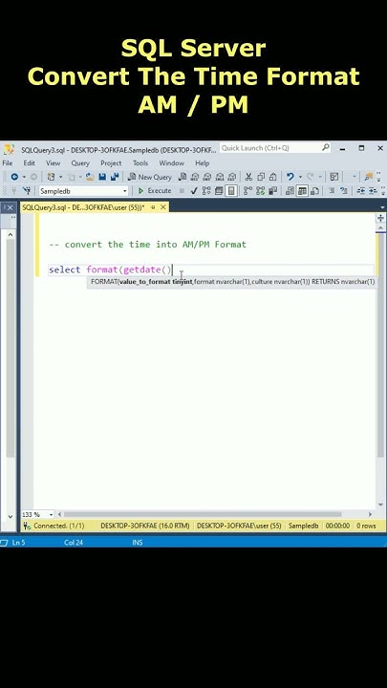Screen dimensions: 387x688
Task: Click the '0 rows' status entry
Action: [x=366, y=526]
